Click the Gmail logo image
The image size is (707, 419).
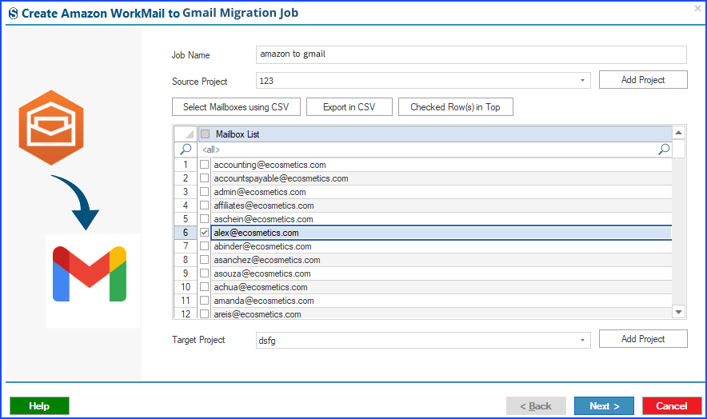coord(90,273)
